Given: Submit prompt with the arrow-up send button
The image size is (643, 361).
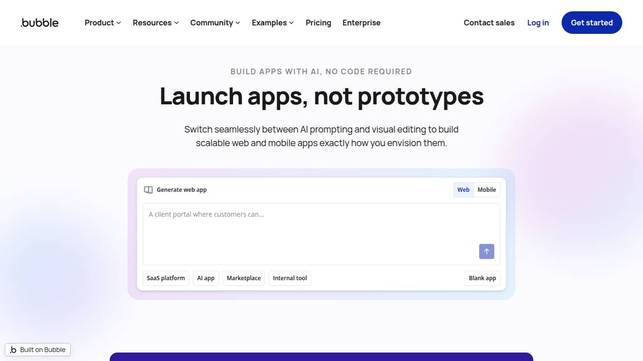Looking at the screenshot, I should click(487, 251).
